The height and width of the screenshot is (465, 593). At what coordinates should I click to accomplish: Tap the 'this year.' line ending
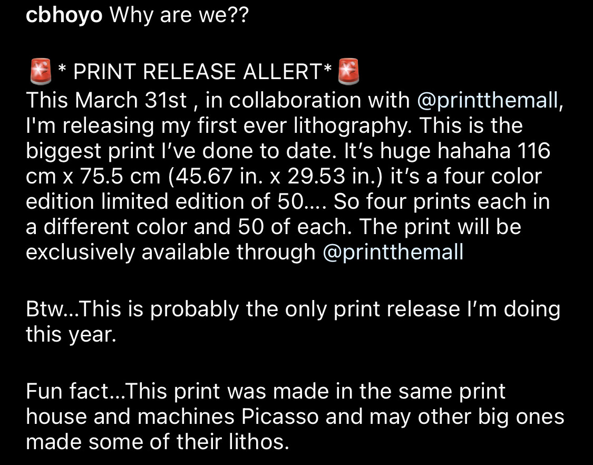click(71, 335)
